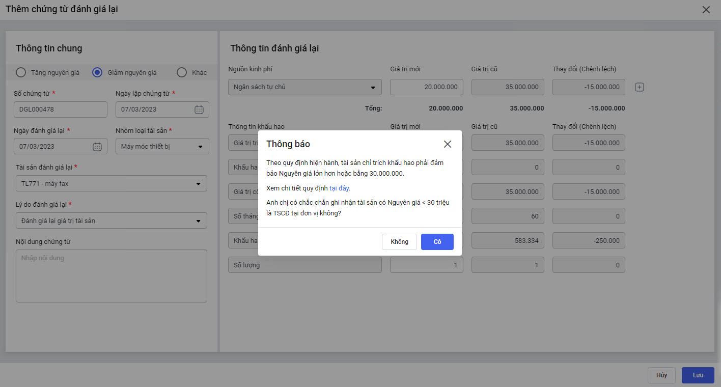Close the Thêm chứng từ đánh giá lại window
Screen dimensions: 721x387
click(706, 10)
